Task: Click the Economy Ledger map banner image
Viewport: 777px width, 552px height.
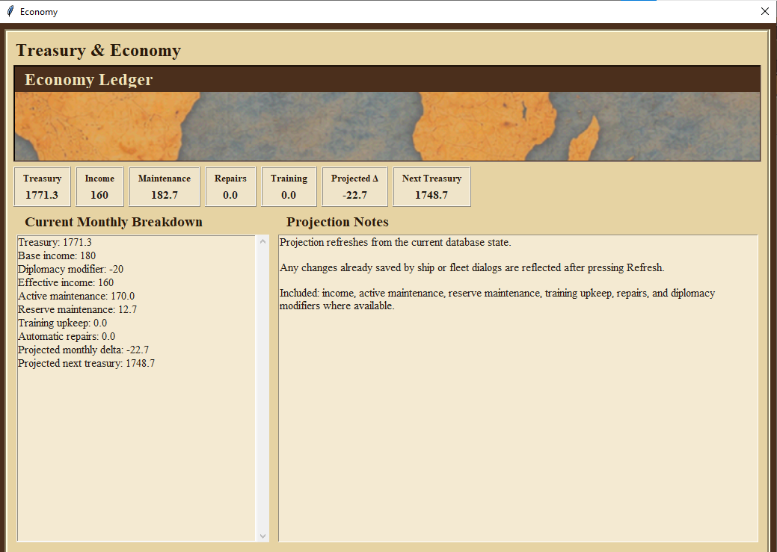Action: [387, 126]
